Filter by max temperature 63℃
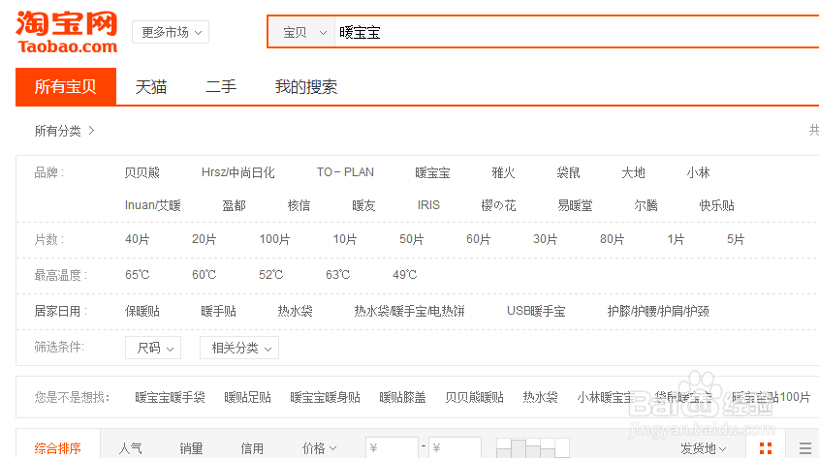This screenshot has height=458, width=819. click(338, 275)
